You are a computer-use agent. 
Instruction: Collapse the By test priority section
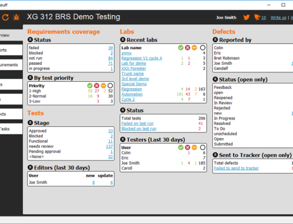[30, 78]
